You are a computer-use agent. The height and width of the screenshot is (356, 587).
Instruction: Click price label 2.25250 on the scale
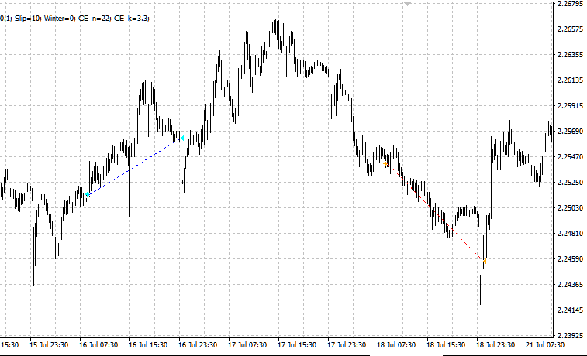[570, 183]
